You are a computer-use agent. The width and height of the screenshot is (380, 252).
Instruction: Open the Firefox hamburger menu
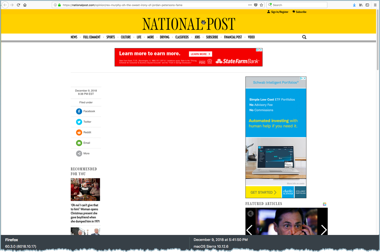(374, 5)
